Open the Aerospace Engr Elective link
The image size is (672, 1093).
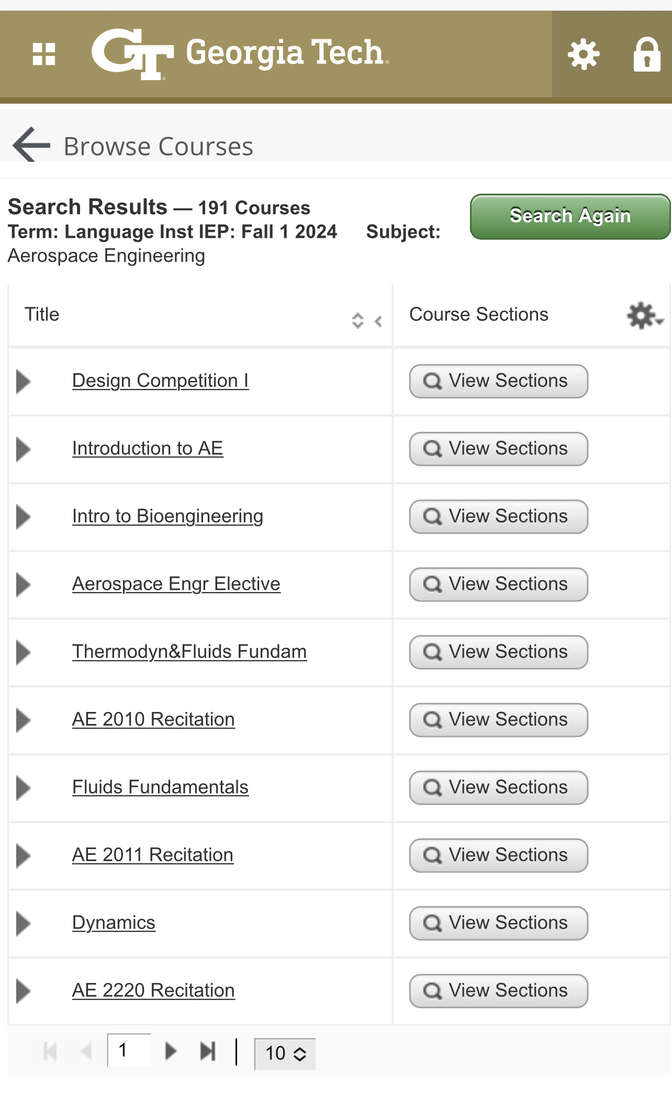176,584
